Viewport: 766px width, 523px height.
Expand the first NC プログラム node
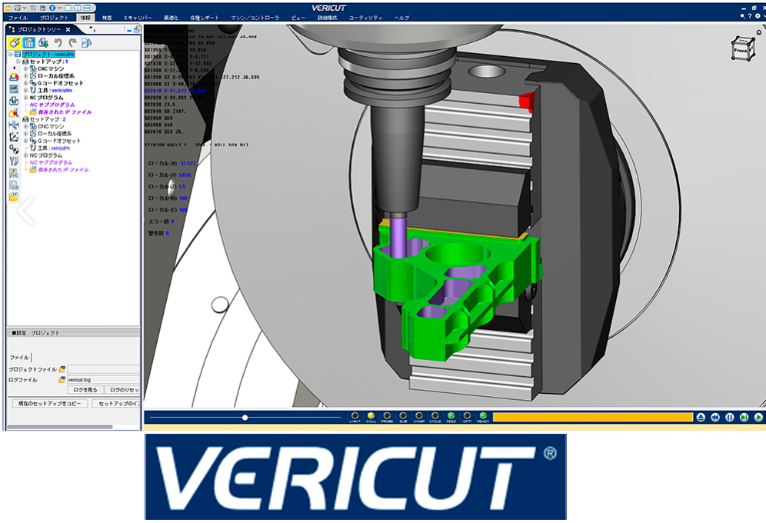coord(26,98)
